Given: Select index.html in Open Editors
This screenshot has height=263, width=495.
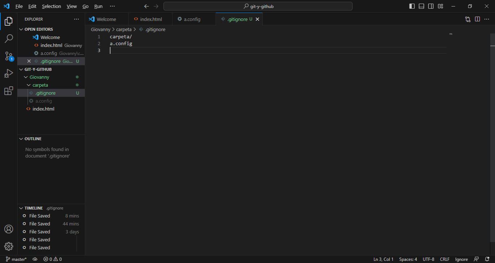Looking at the screenshot, I should pyautogui.click(x=51, y=45).
